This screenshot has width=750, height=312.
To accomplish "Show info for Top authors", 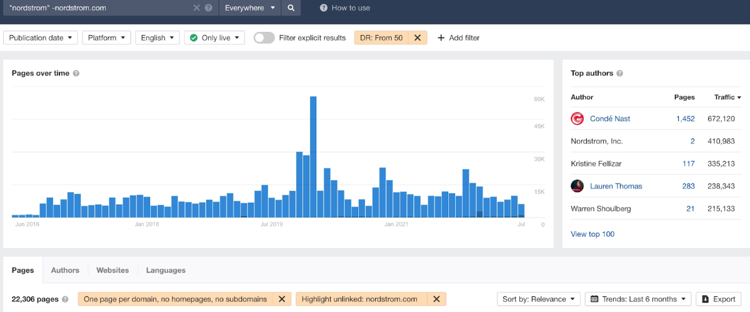I will click(619, 73).
